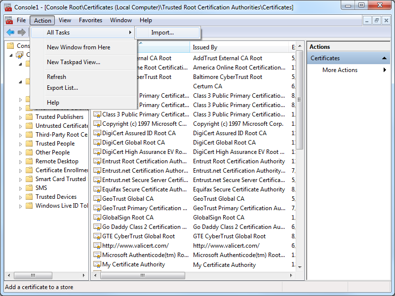This screenshot has width=395, height=296.
Task: Click the My Certificate Authority certificate icon
Action: pos(97,264)
